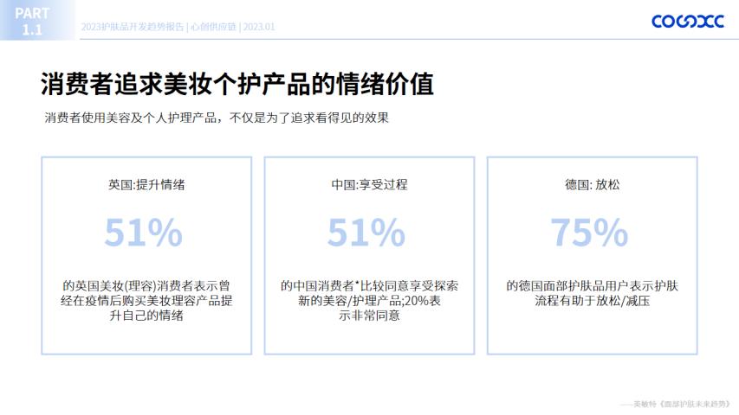Click the main title 消费者追求美妆个护产品的情绪价值
This screenshot has width=739, height=415.
click(x=237, y=84)
